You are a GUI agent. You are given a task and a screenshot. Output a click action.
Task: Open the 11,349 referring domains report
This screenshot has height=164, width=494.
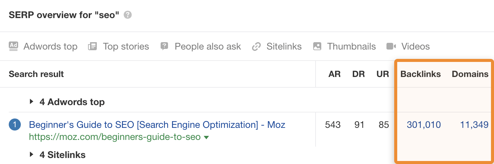tap(474, 125)
